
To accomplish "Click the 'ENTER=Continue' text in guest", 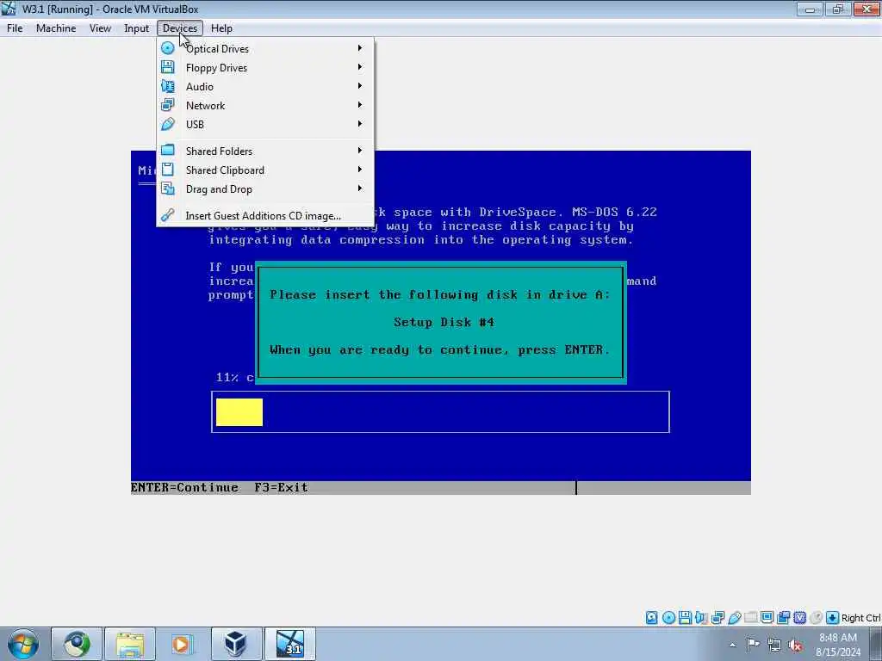I will coord(184,487).
